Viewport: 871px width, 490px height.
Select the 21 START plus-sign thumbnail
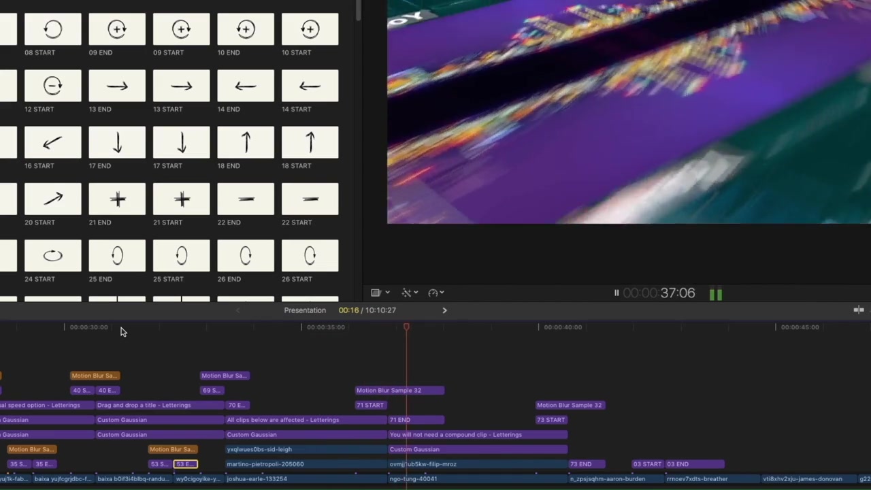181,199
